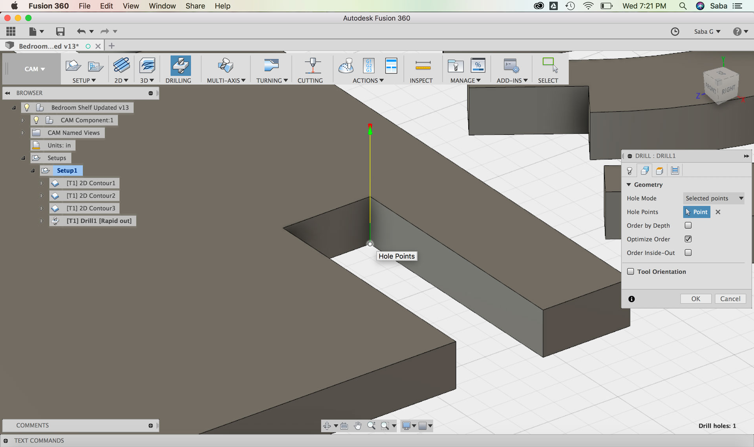Open the CAM workspace dropdown

tap(34, 69)
